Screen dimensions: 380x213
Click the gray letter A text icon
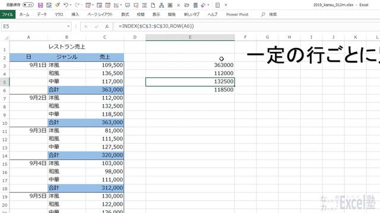170,5
